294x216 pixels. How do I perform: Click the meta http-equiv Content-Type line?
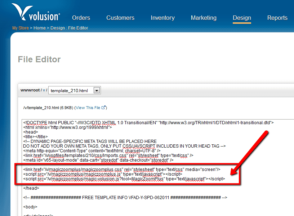[92, 151]
